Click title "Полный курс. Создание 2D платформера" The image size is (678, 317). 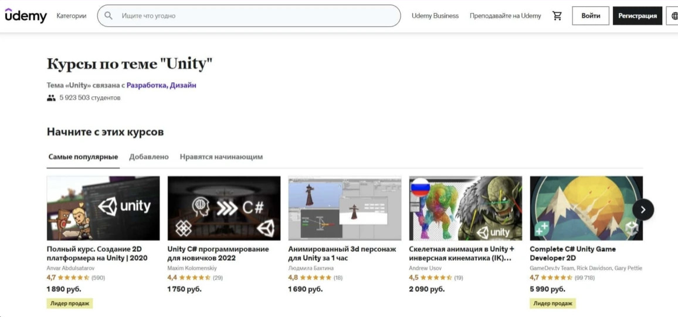coord(97,254)
